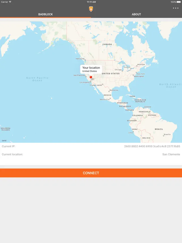Tap the Current location row label
This screenshot has height=243, width=182.
12,154
